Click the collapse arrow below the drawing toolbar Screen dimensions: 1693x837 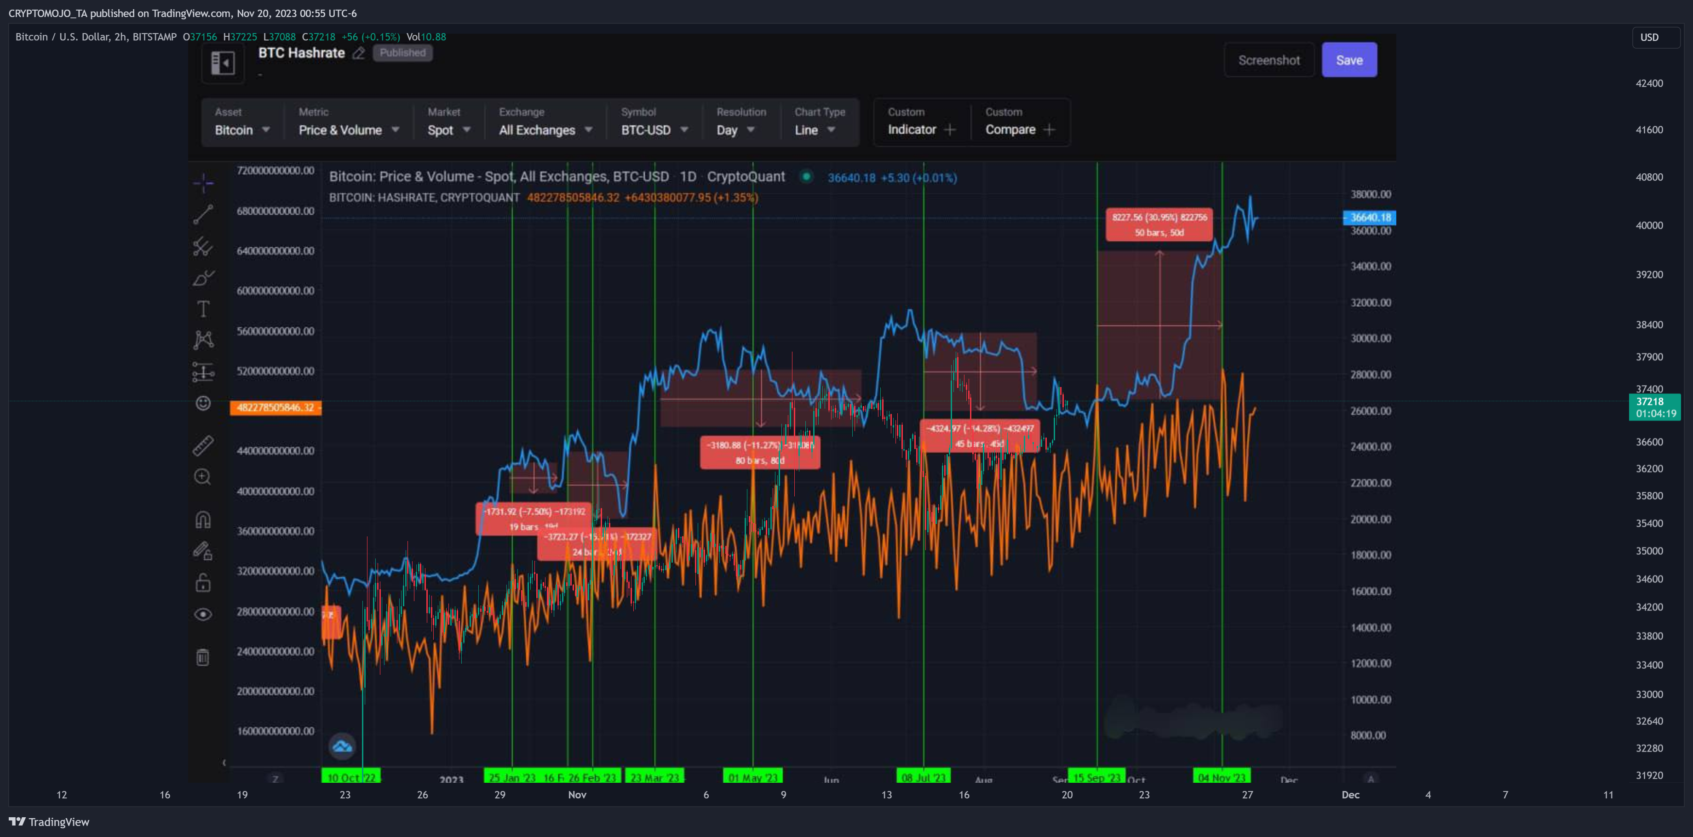tap(224, 763)
